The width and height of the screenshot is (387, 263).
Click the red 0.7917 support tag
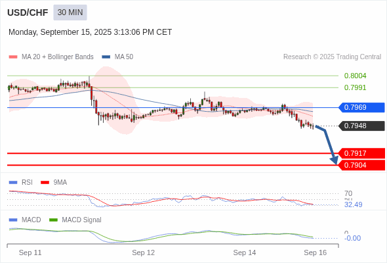click(361, 153)
